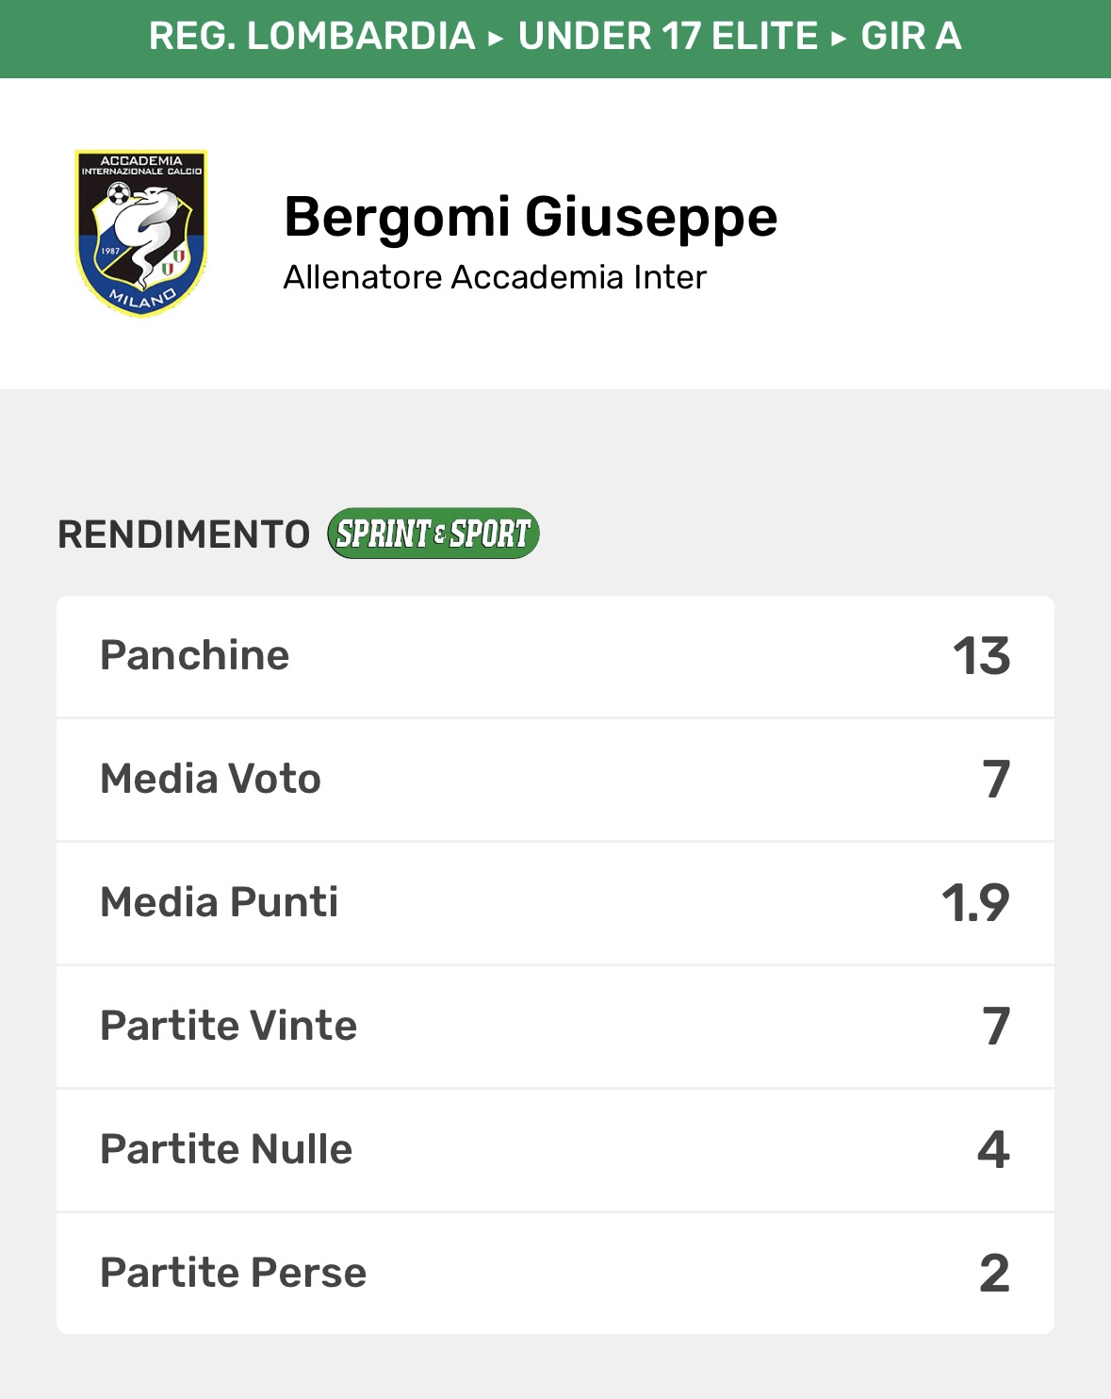Click the arrow before GIR A

click(x=839, y=39)
